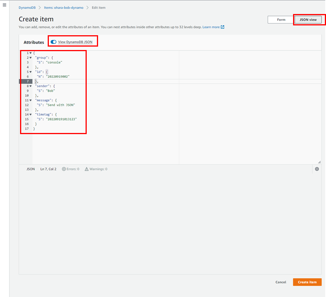This screenshot has height=297, width=326.
Task: Open the hamburger navigation menu
Action: point(5,5)
